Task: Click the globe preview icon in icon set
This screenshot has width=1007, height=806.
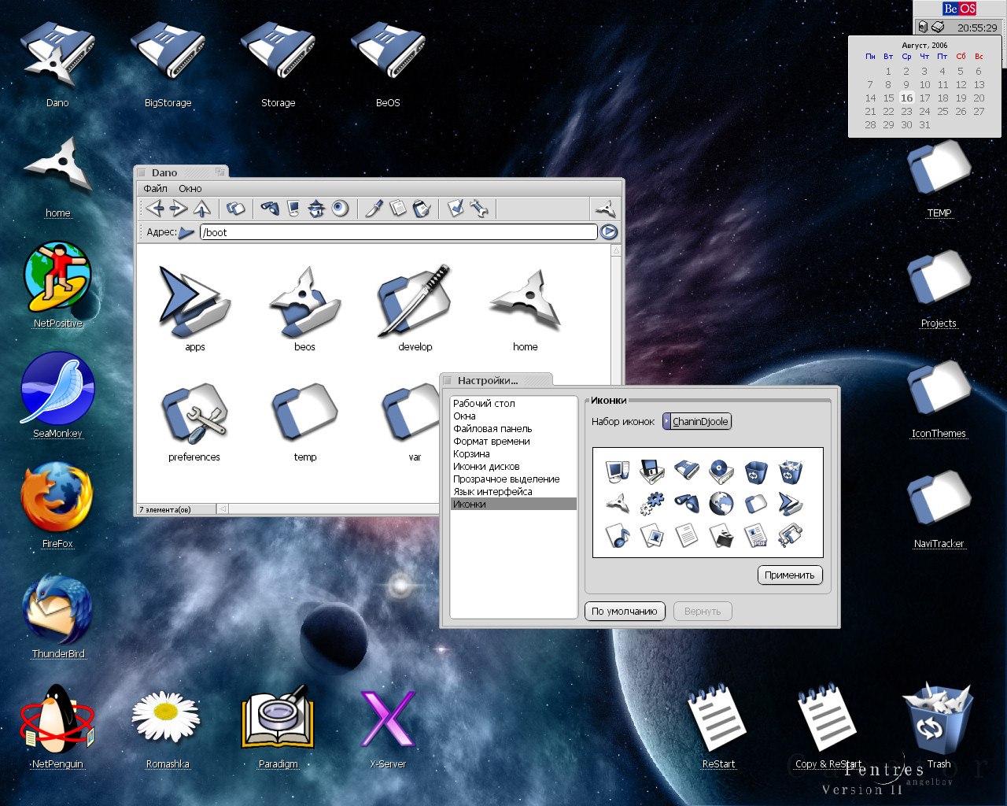Action: pyautogui.click(x=721, y=503)
